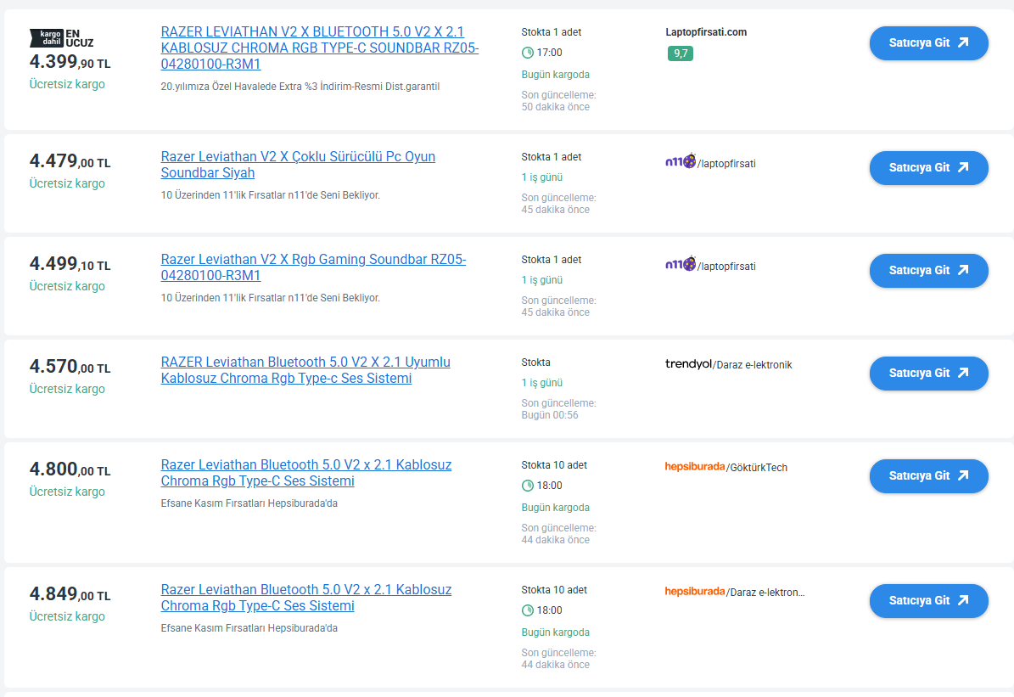Click Satıcıya Git for 4.800,00 TL offer
The width and height of the screenshot is (1014, 697).
928,476
